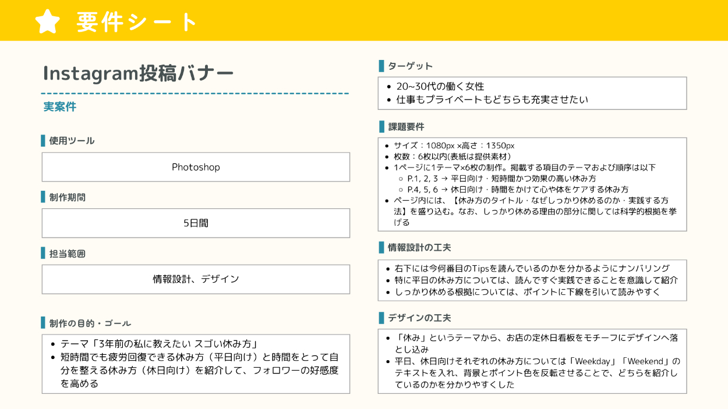Click the blue marker beside 制作の目的・ゴール
728x409 pixels.
click(43, 323)
